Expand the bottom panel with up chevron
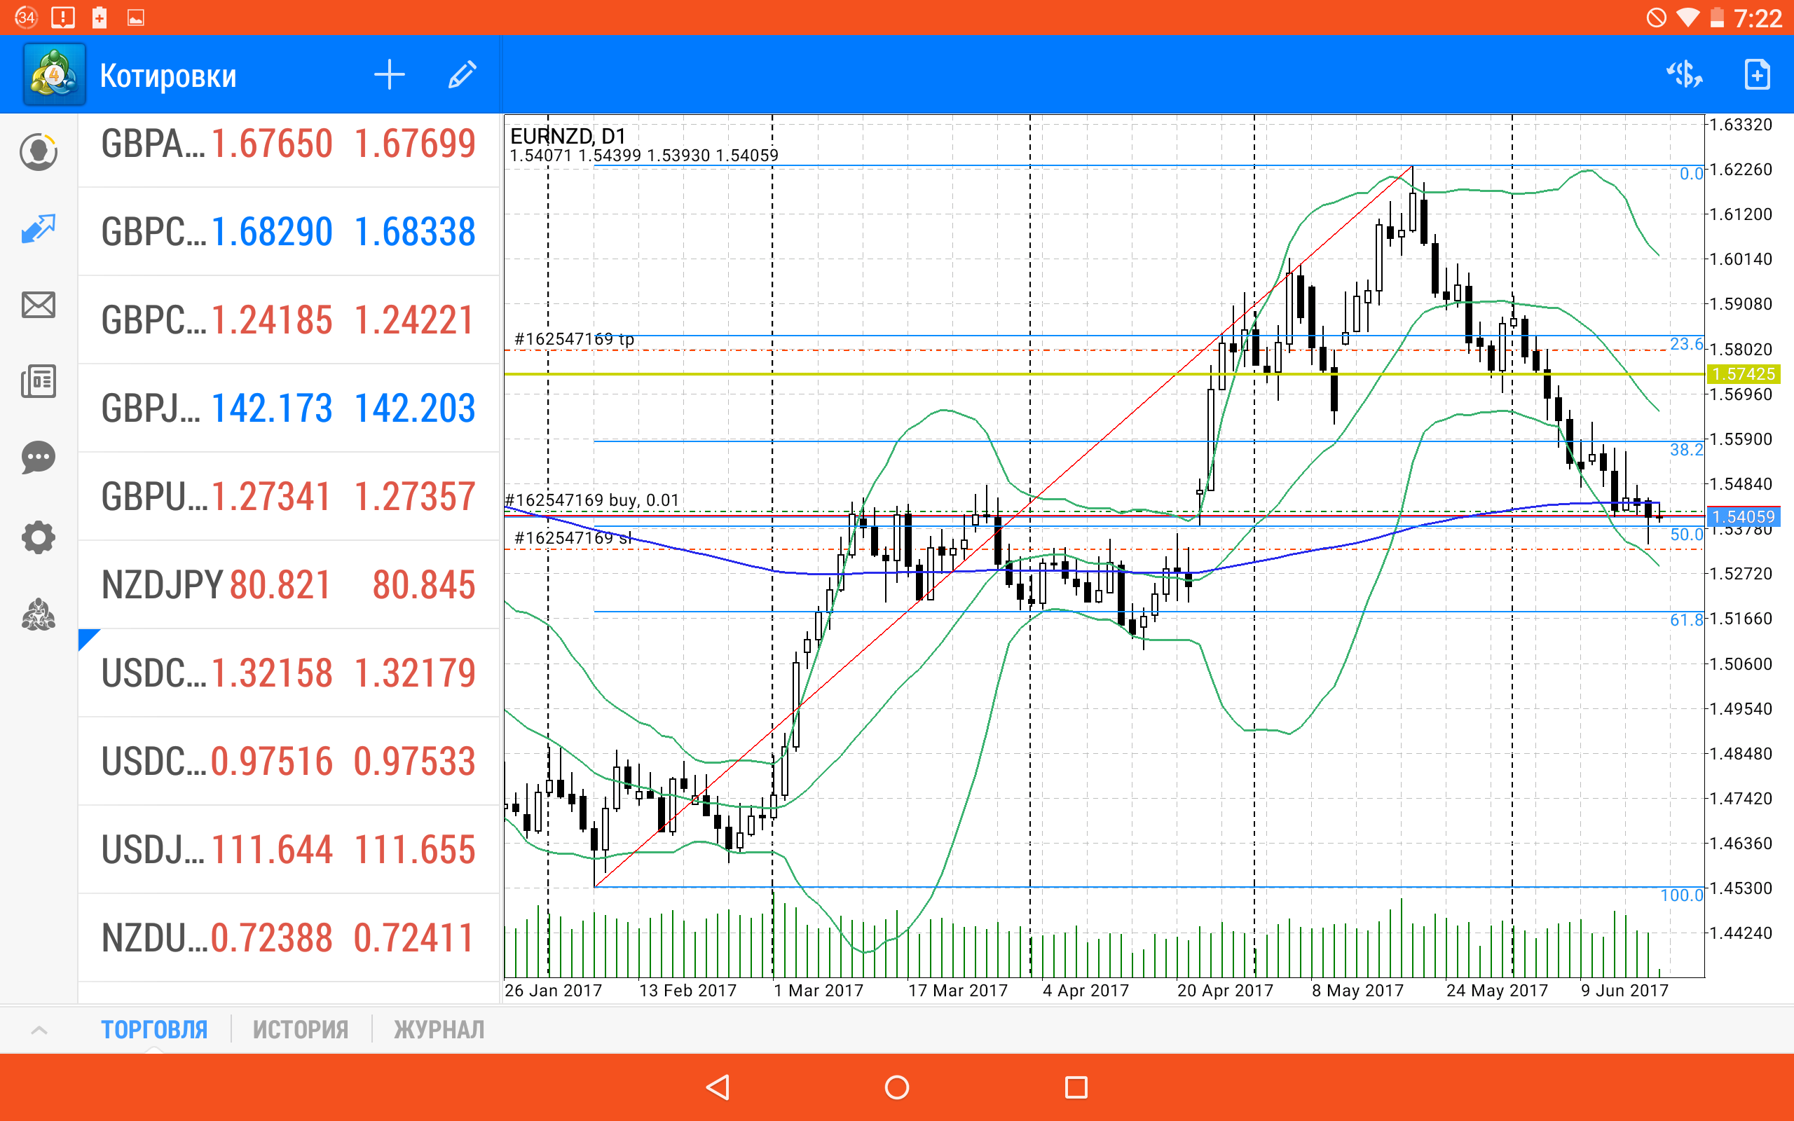 (x=39, y=1029)
